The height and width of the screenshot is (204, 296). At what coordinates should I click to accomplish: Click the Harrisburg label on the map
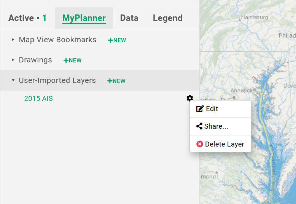(x=254, y=17)
